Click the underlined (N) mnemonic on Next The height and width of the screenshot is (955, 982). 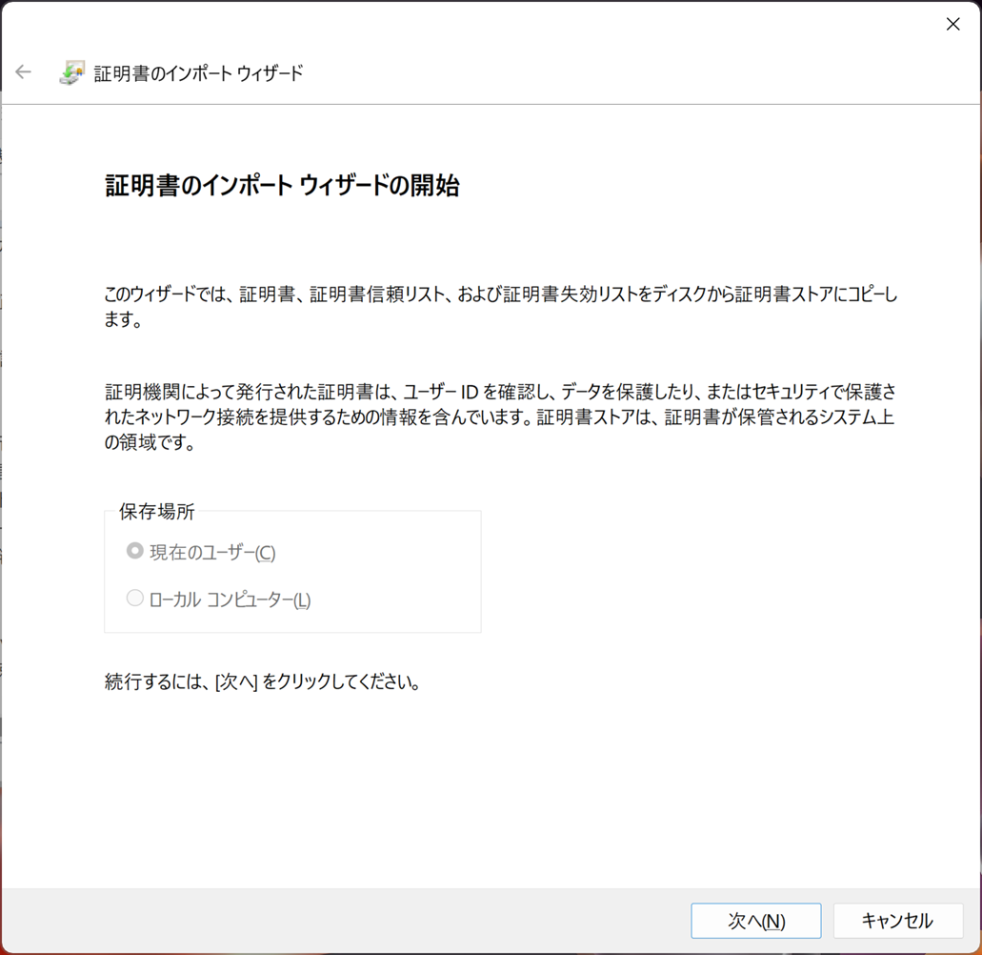click(x=774, y=921)
